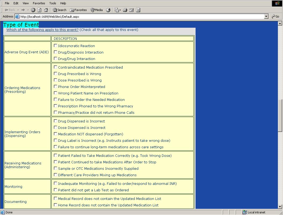Check Inadequate Monitoring checkbox
The image size is (283, 215).
point(55,184)
